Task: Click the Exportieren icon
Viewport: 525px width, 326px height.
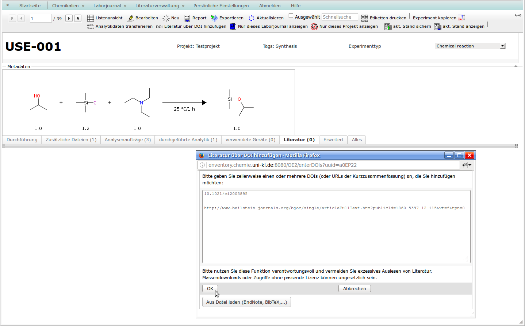Action: tap(214, 18)
